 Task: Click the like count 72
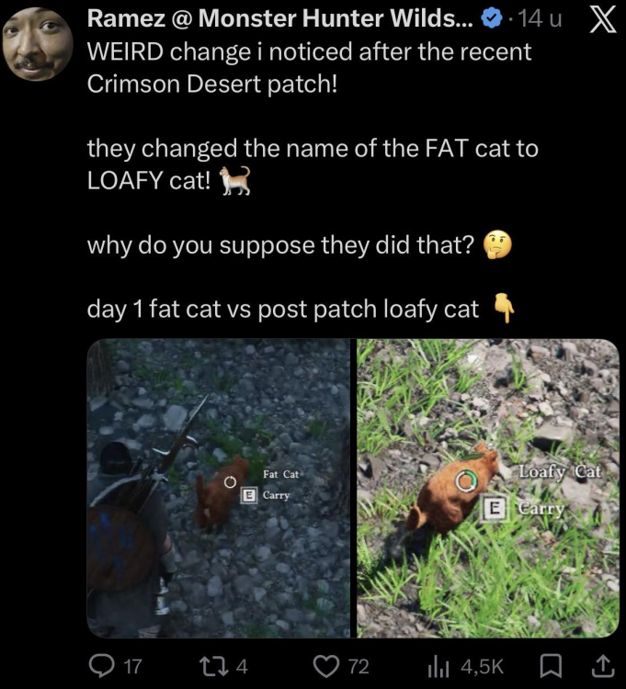coord(359,666)
